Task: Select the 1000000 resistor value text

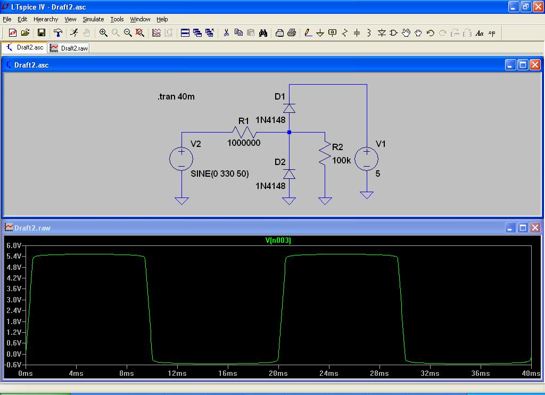Action: tap(244, 143)
